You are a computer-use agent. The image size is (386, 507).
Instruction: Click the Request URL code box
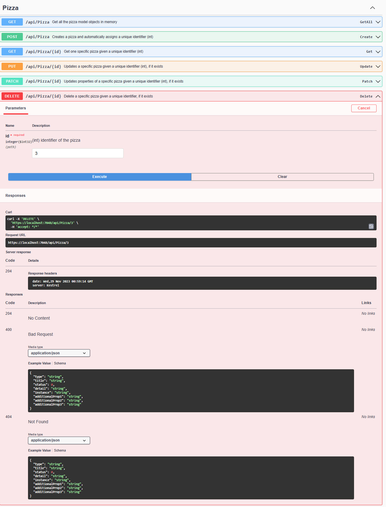[191, 243]
